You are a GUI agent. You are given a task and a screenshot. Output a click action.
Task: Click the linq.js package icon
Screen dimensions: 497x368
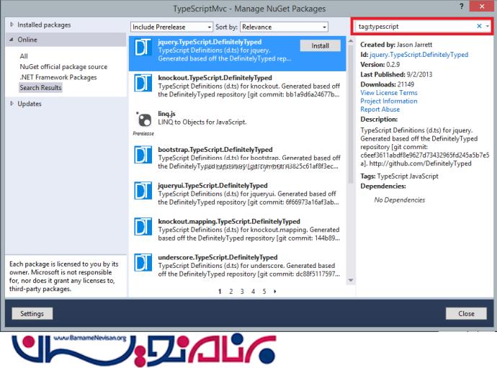click(x=143, y=120)
